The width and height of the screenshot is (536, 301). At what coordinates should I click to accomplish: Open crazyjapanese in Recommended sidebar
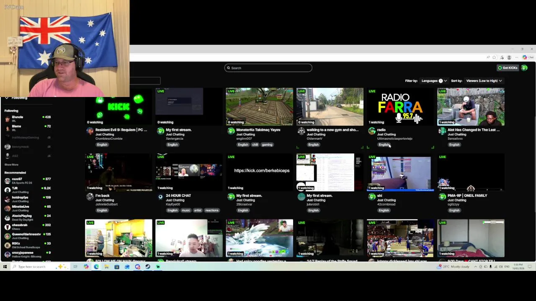[27, 254]
